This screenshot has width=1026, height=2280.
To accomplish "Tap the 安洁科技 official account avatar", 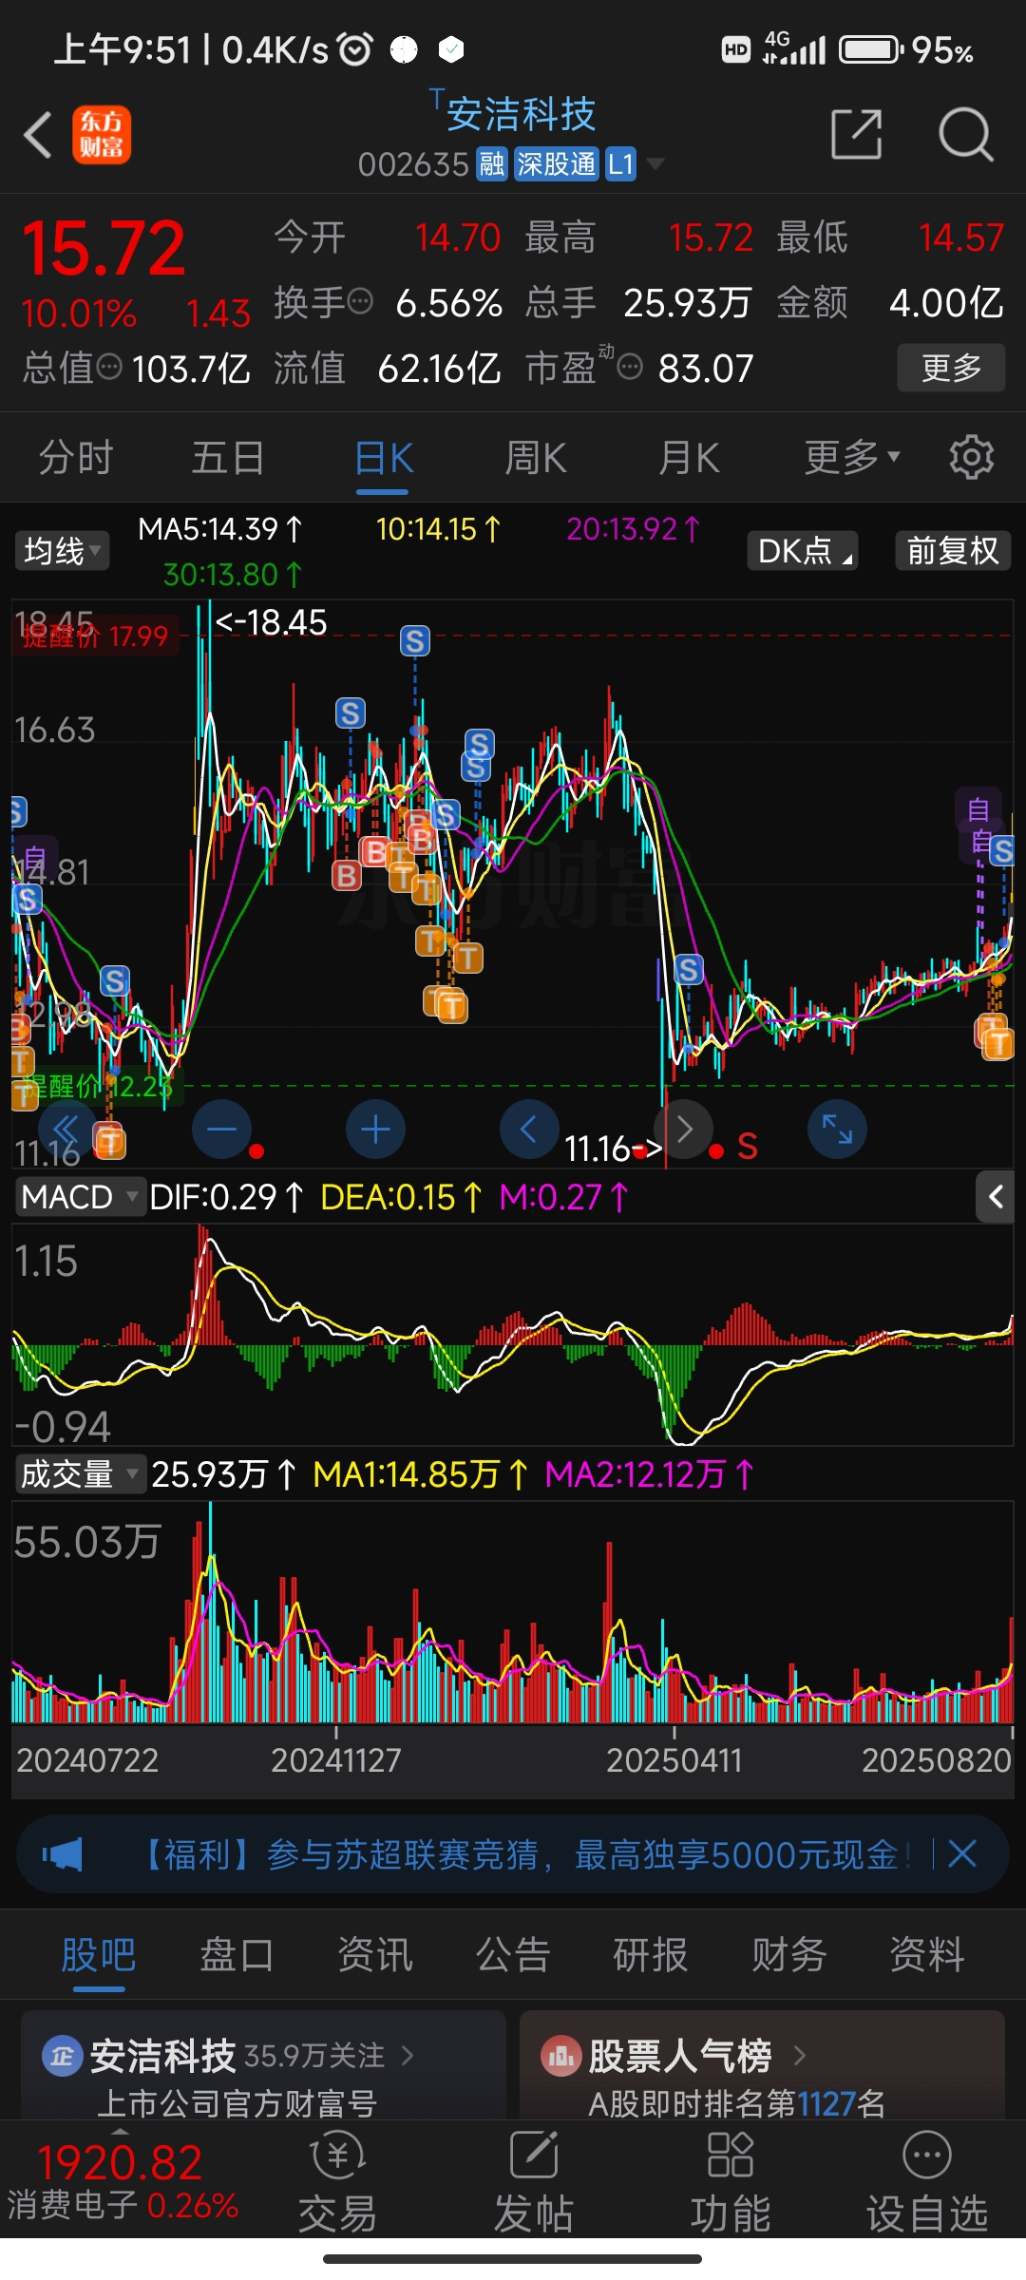I will coord(62,2056).
